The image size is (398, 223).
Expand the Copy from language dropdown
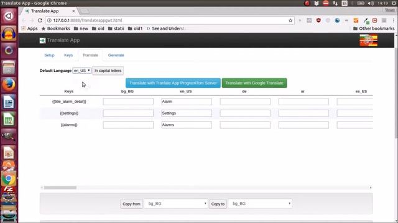(x=176, y=204)
